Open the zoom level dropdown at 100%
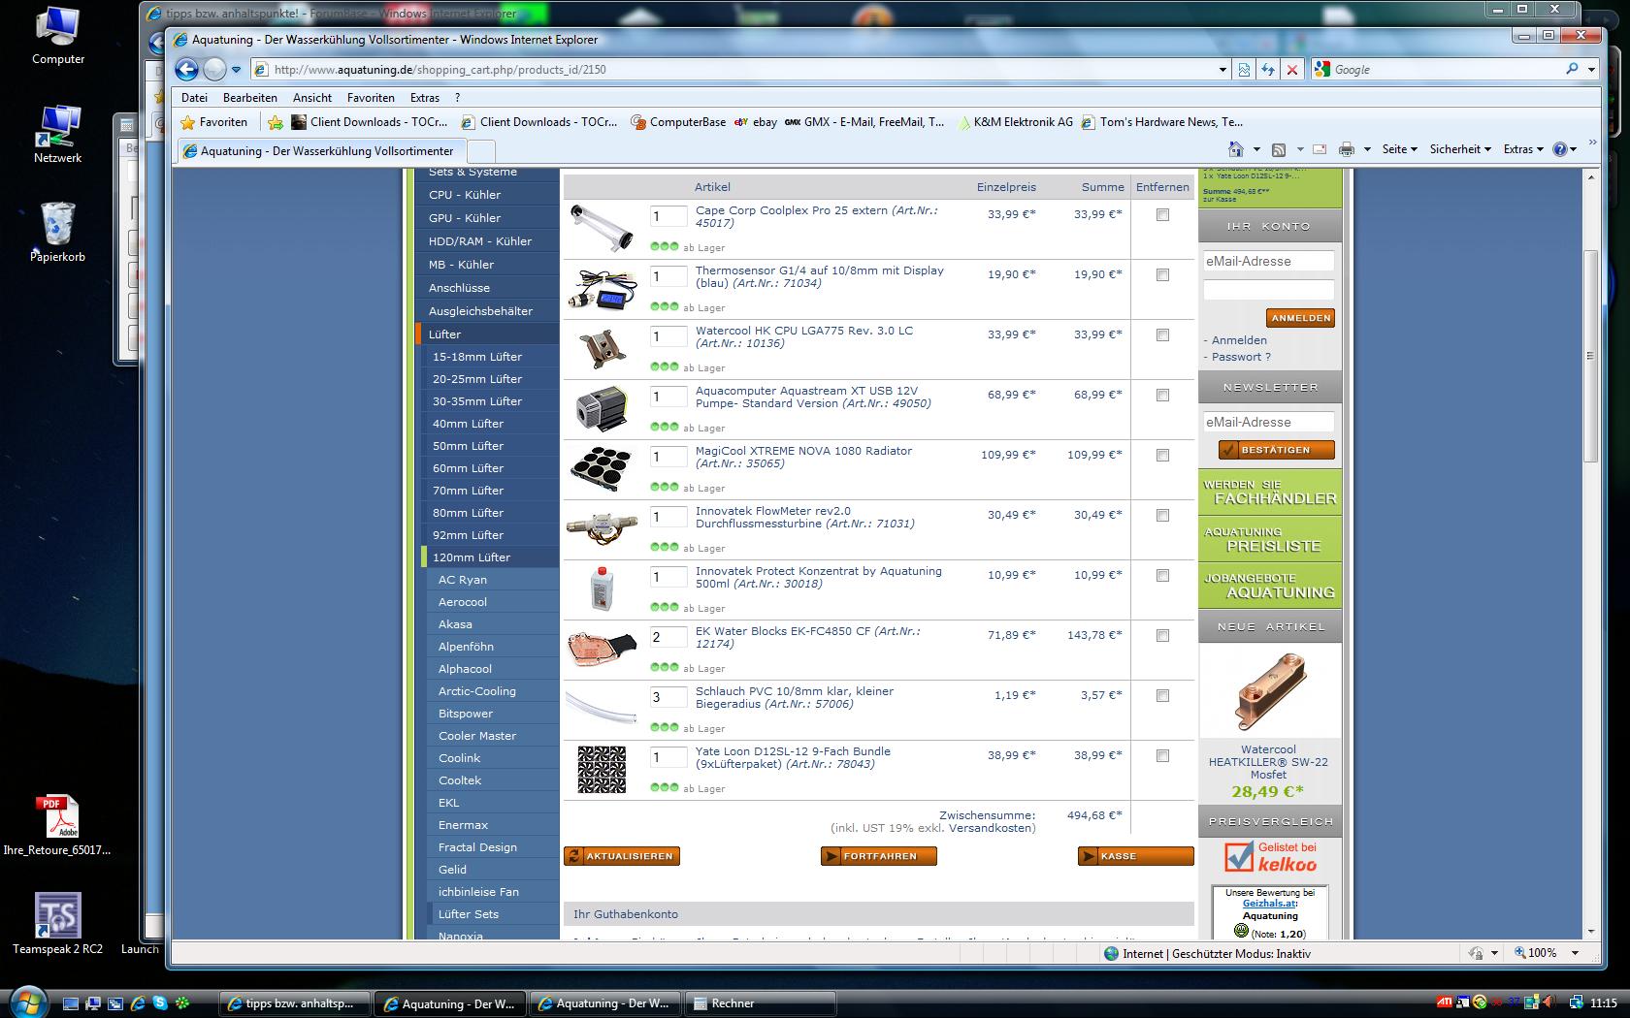Screen dimensions: 1630x1018 coord(1575,953)
